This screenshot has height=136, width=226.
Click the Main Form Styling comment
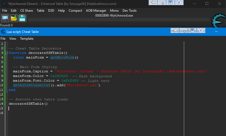point(35,67)
